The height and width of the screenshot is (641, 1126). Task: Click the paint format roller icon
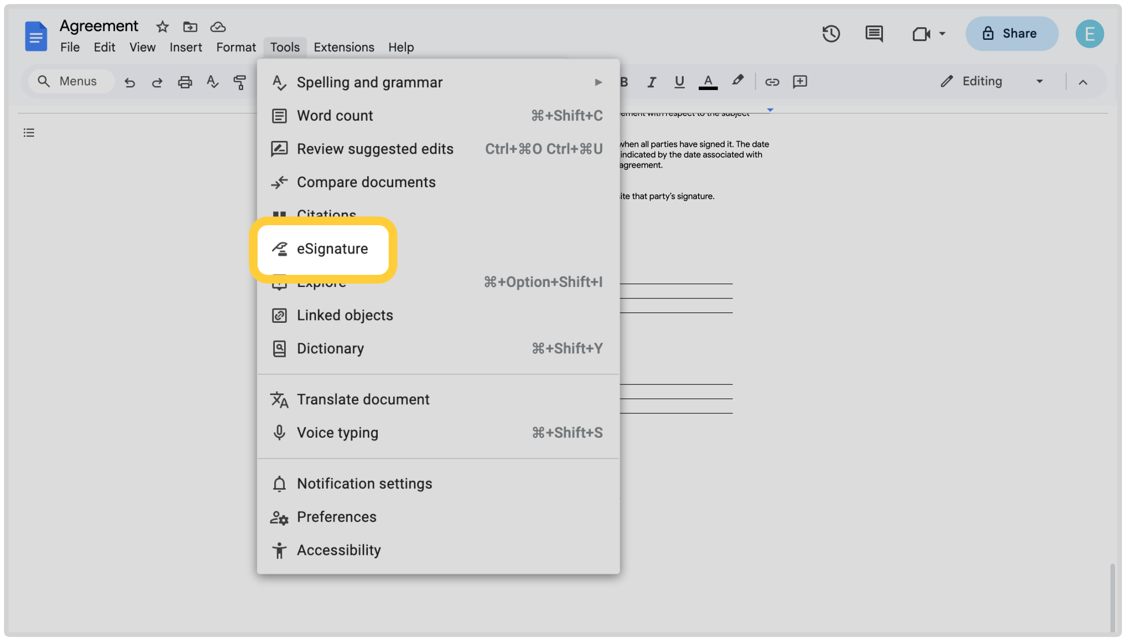(240, 82)
